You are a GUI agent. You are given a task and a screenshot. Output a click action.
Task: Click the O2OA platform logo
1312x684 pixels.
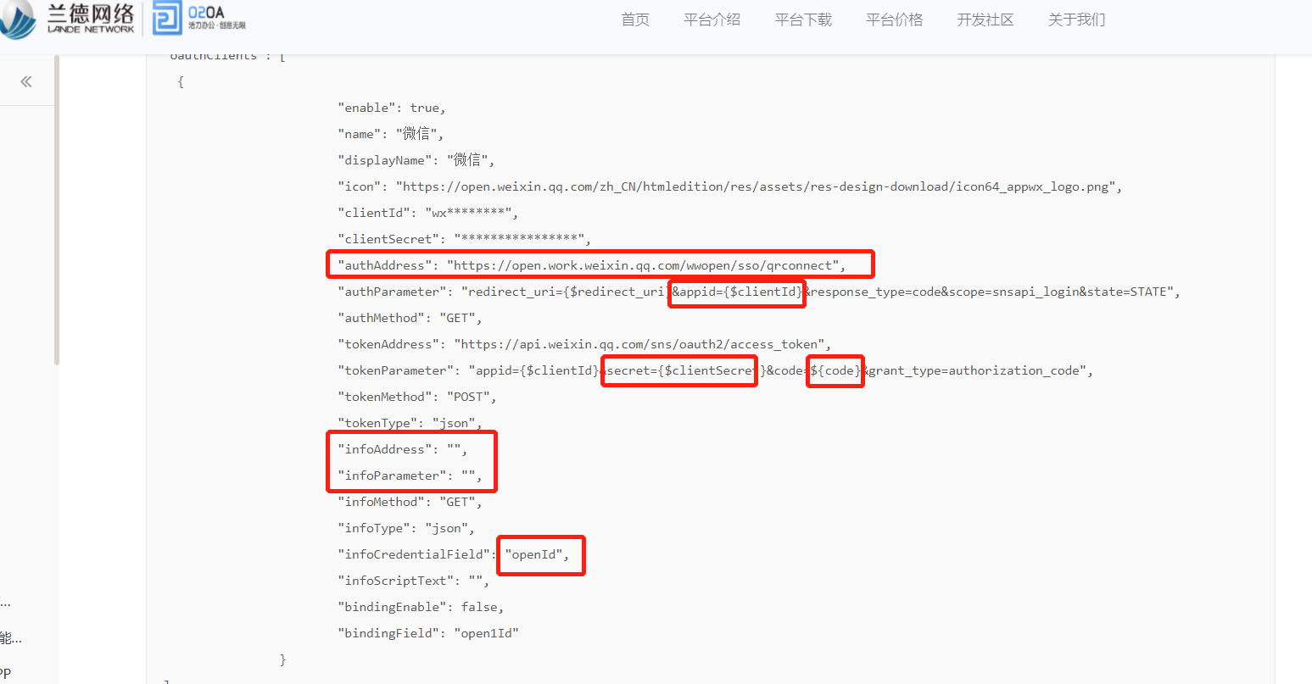(199, 18)
